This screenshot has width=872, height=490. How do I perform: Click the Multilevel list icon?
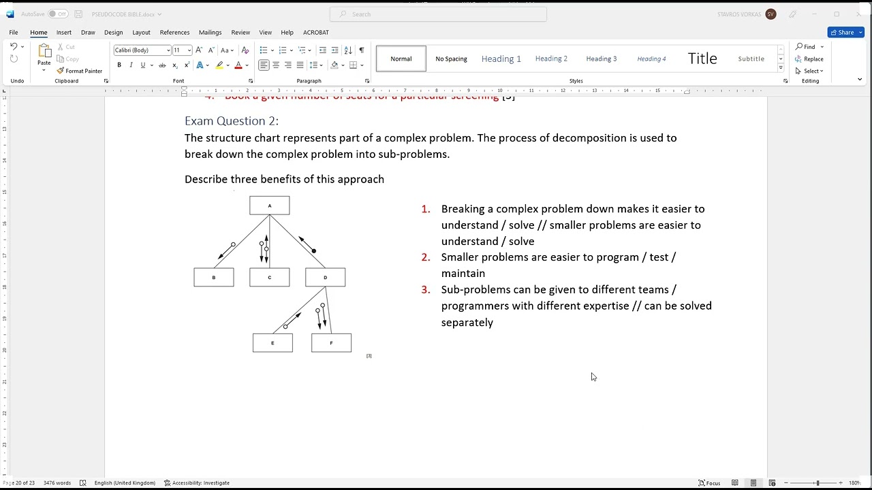(302, 50)
